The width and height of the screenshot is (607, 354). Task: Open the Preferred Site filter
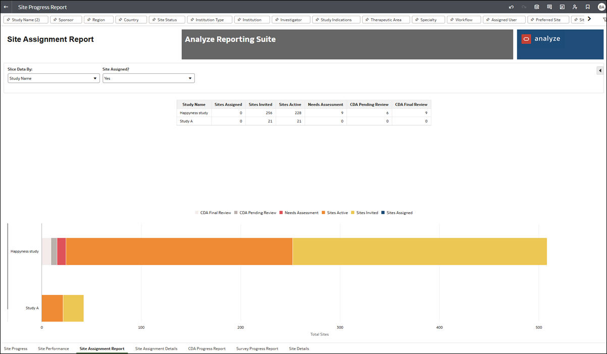(548, 20)
